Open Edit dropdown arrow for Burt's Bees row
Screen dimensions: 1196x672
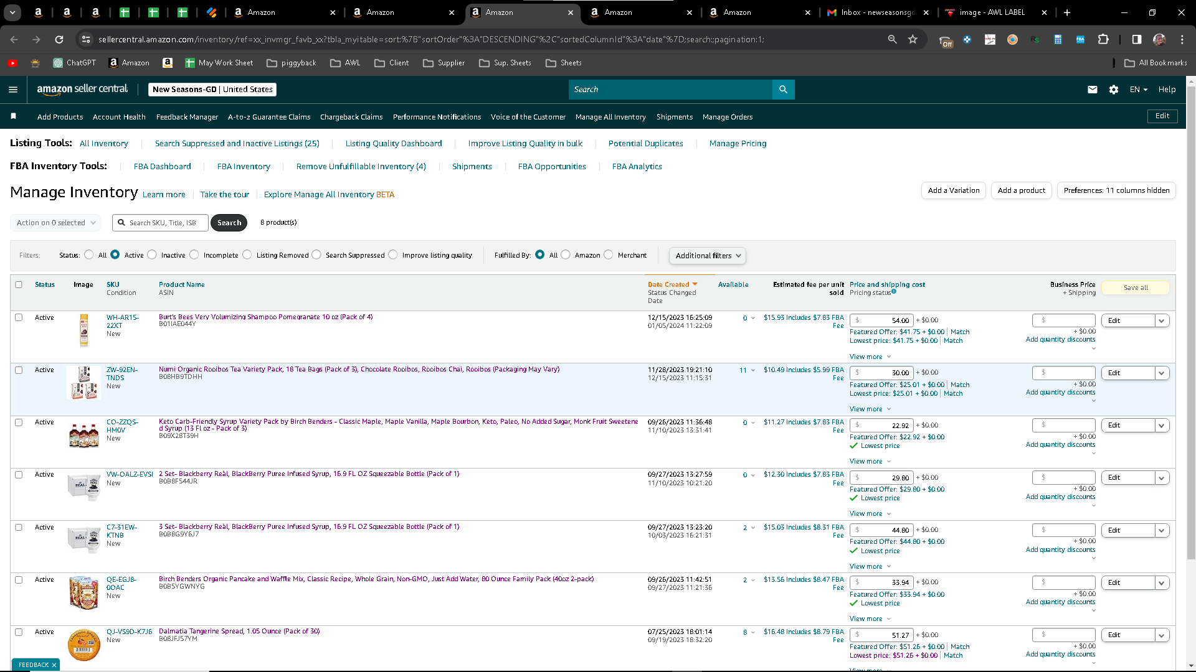coord(1162,320)
